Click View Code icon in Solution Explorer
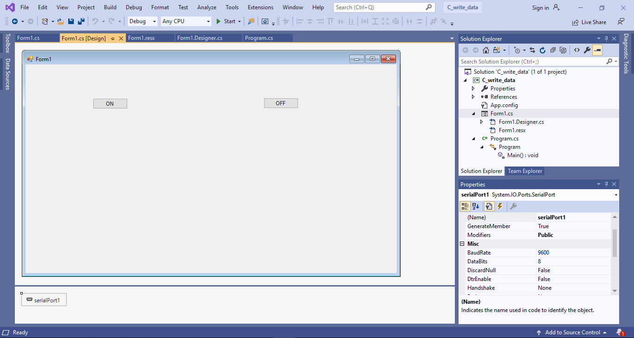The height and width of the screenshot is (338, 634). [577, 50]
